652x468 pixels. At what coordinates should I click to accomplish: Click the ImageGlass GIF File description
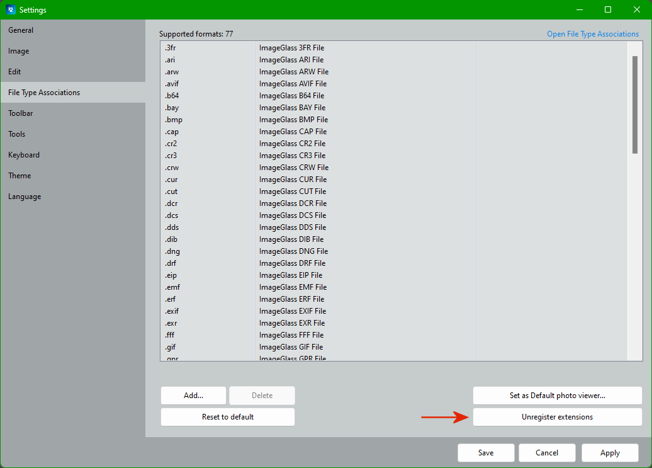click(x=291, y=347)
